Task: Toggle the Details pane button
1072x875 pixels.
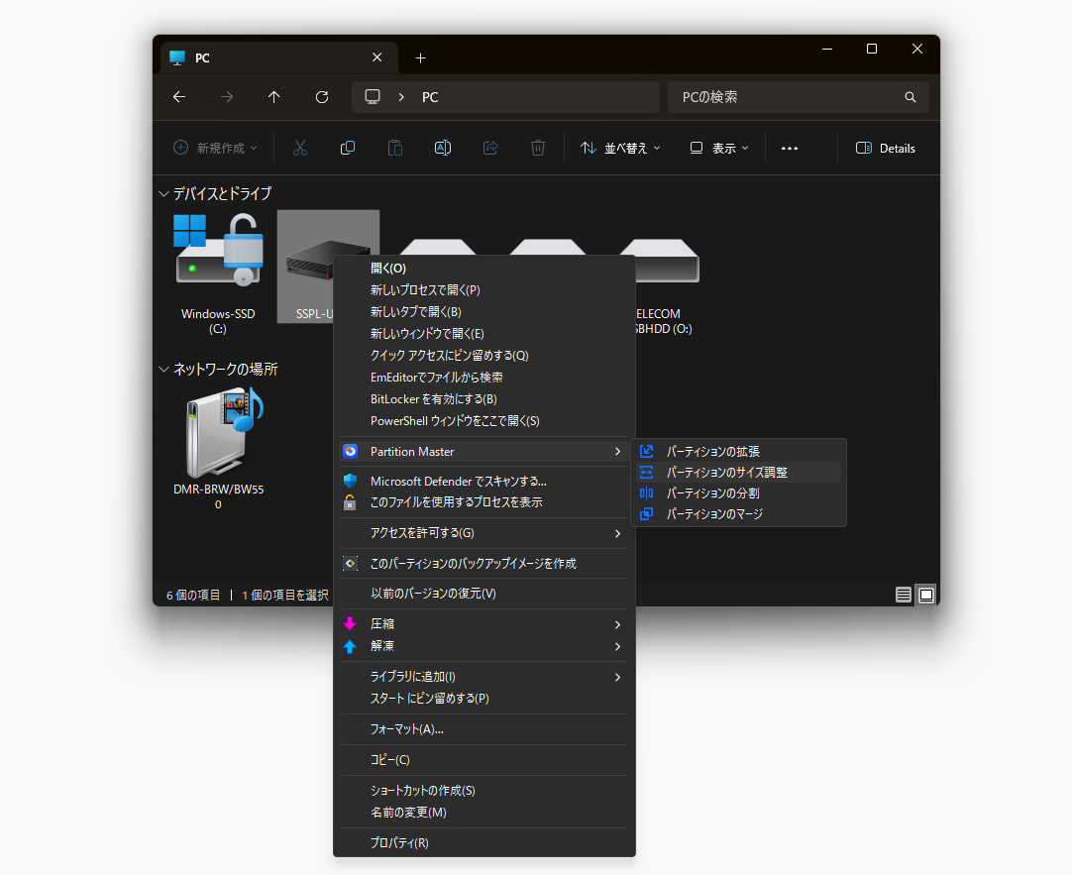Action: coord(886,149)
